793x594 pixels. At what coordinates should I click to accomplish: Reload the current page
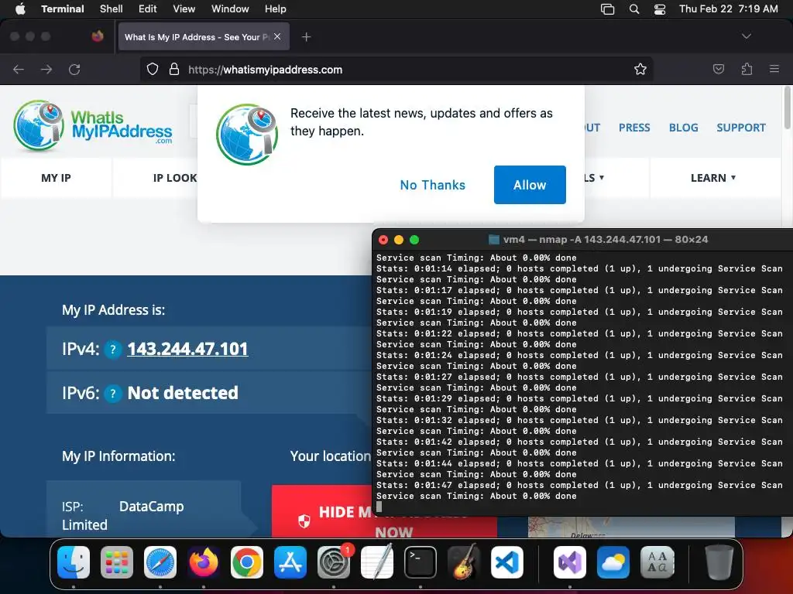(74, 69)
